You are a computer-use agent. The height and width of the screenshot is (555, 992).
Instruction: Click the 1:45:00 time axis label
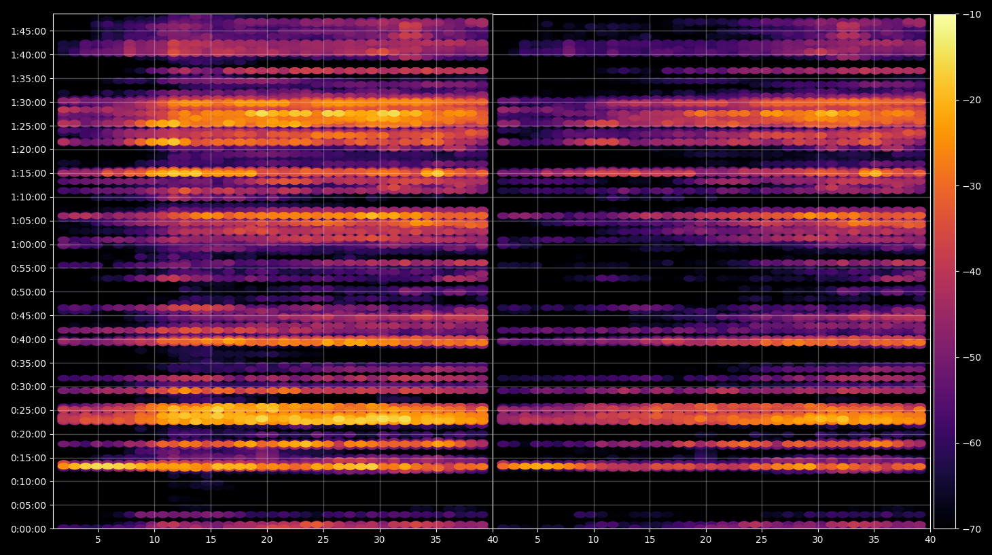coord(29,31)
